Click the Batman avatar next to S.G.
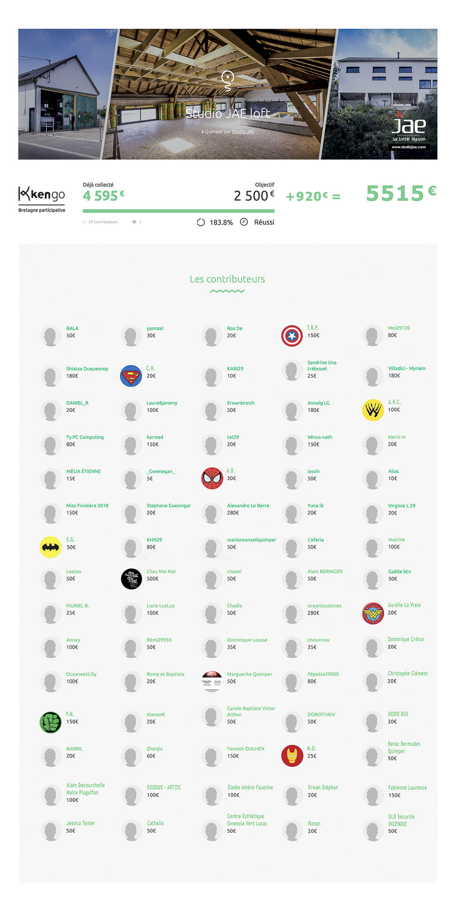This screenshot has height=911, width=455. (x=51, y=547)
